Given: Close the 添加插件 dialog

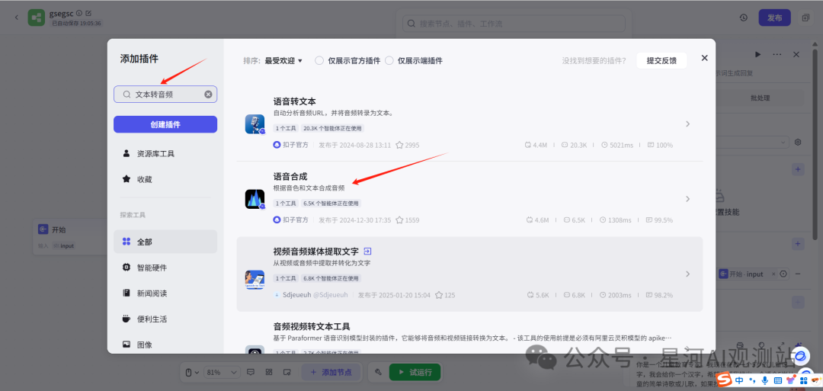Looking at the screenshot, I should (x=704, y=58).
